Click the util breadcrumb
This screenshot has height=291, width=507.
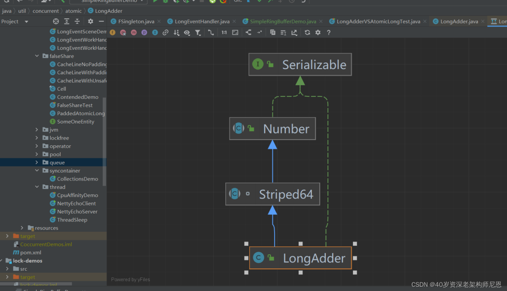pyautogui.click(x=22, y=11)
